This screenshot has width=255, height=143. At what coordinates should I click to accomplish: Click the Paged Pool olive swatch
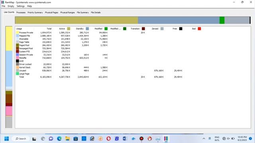(x=18, y=45)
